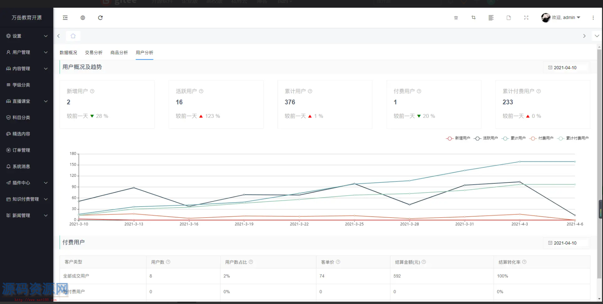
Task: Click the trash bin icon in the header
Action: point(456,18)
